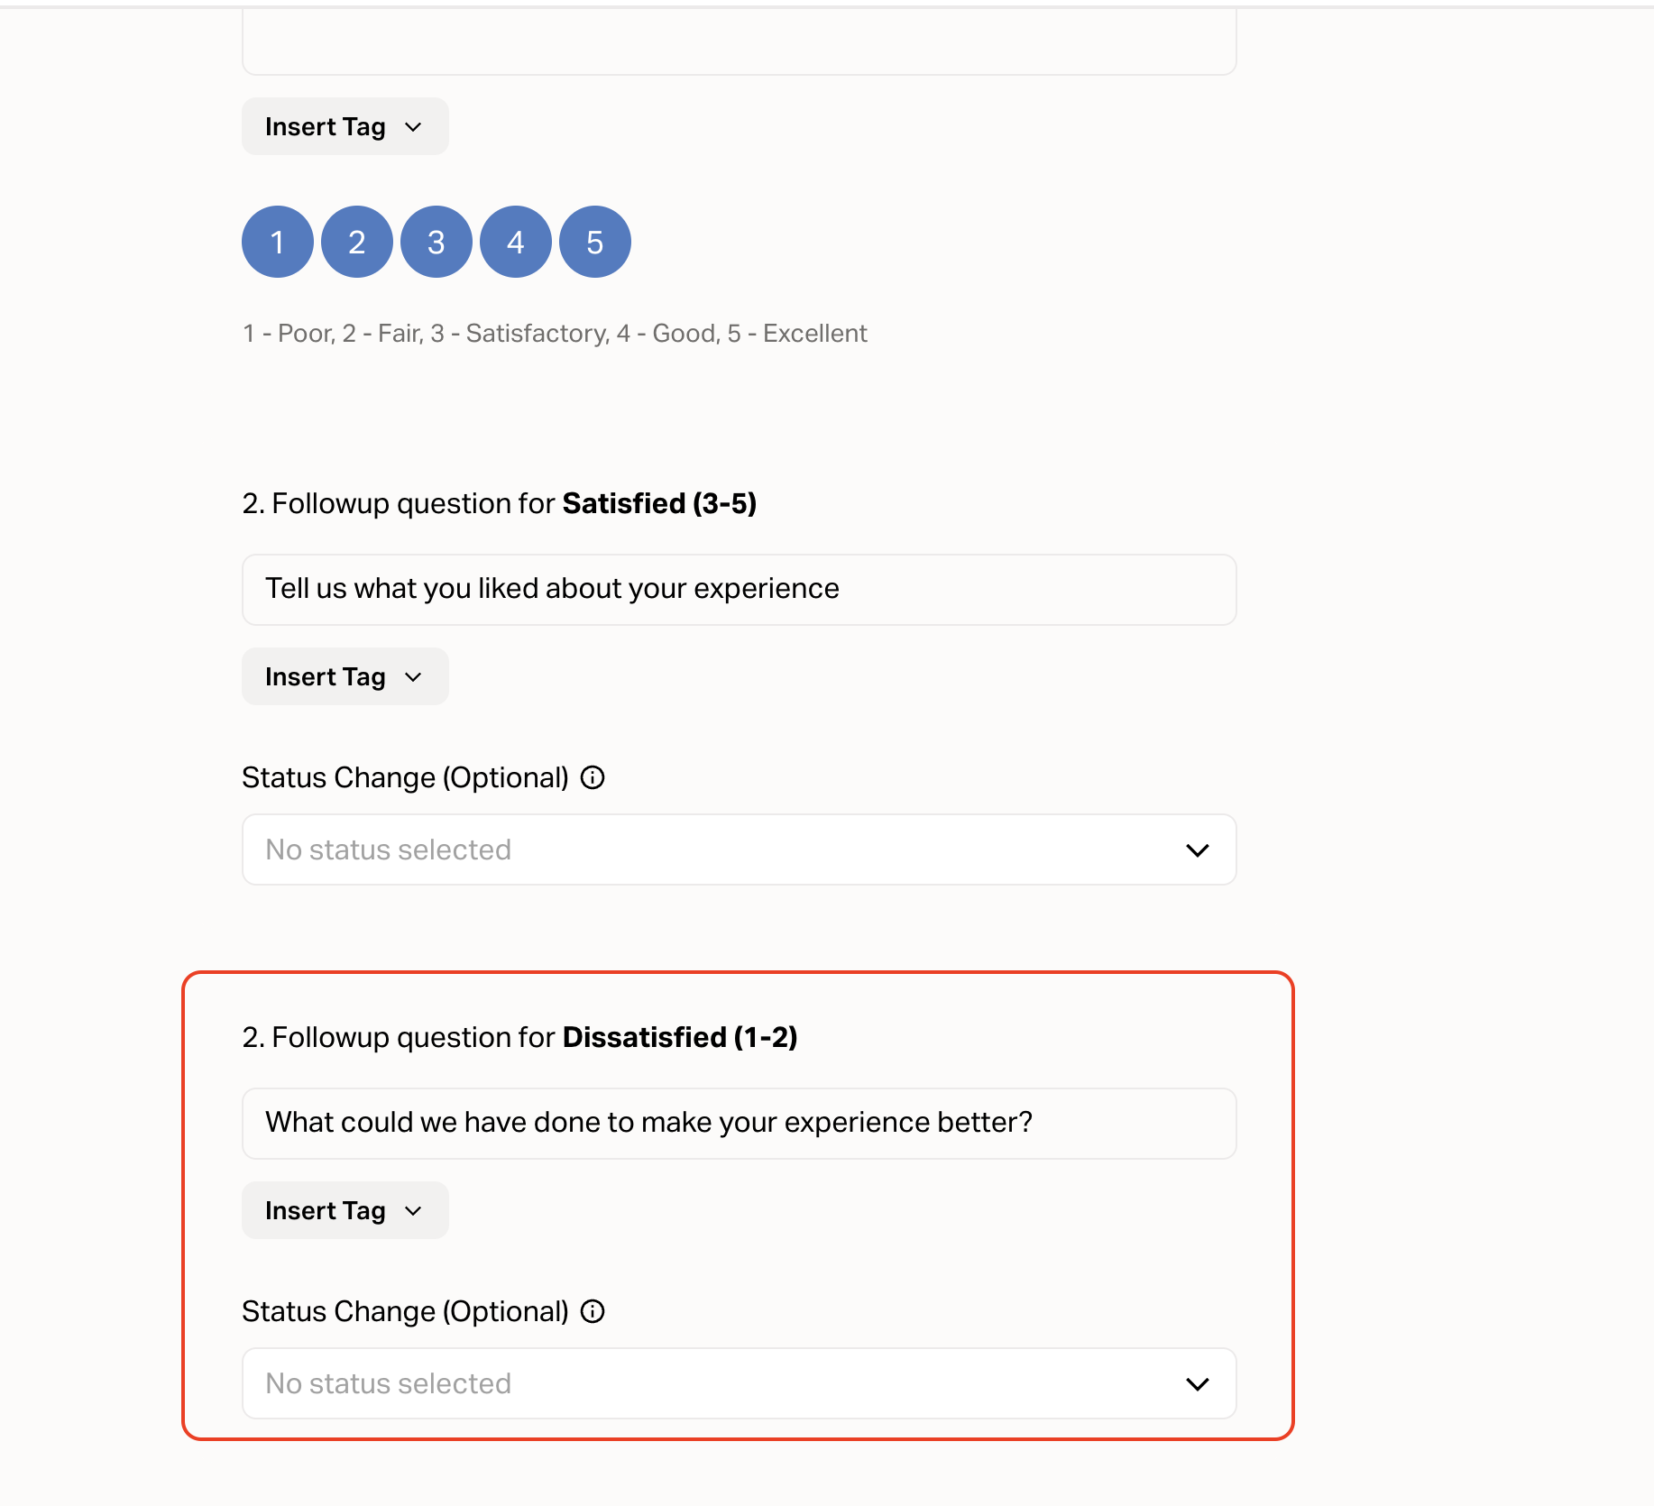Image resolution: width=1654 pixels, height=1506 pixels.
Task: Choose rating circle number 4
Action: pyautogui.click(x=516, y=242)
